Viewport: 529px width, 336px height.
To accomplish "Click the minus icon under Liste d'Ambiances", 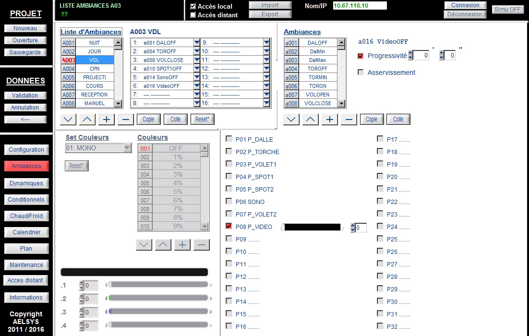I will [x=125, y=119].
